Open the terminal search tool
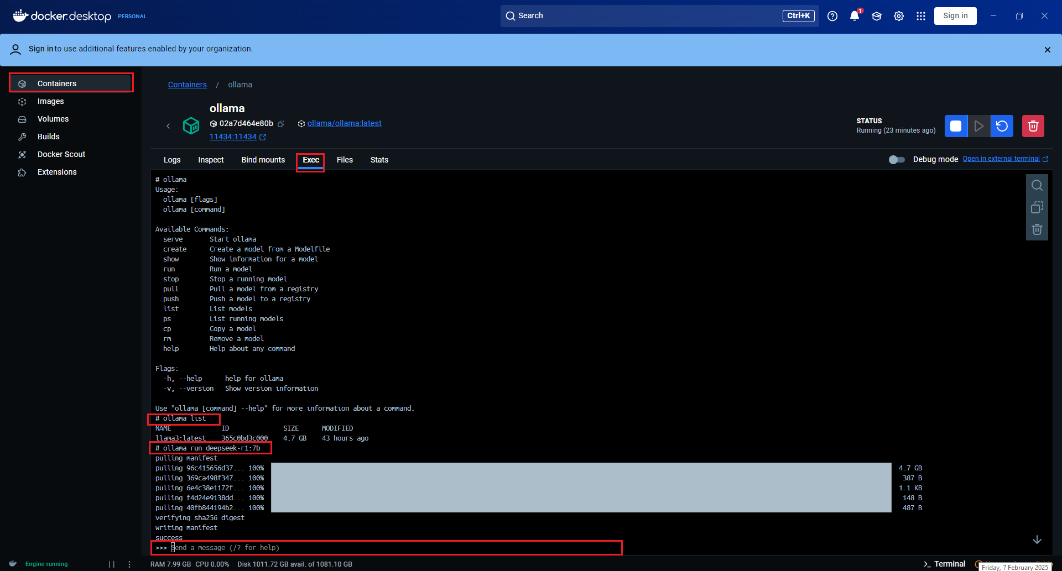This screenshot has width=1062, height=571. point(1037,185)
